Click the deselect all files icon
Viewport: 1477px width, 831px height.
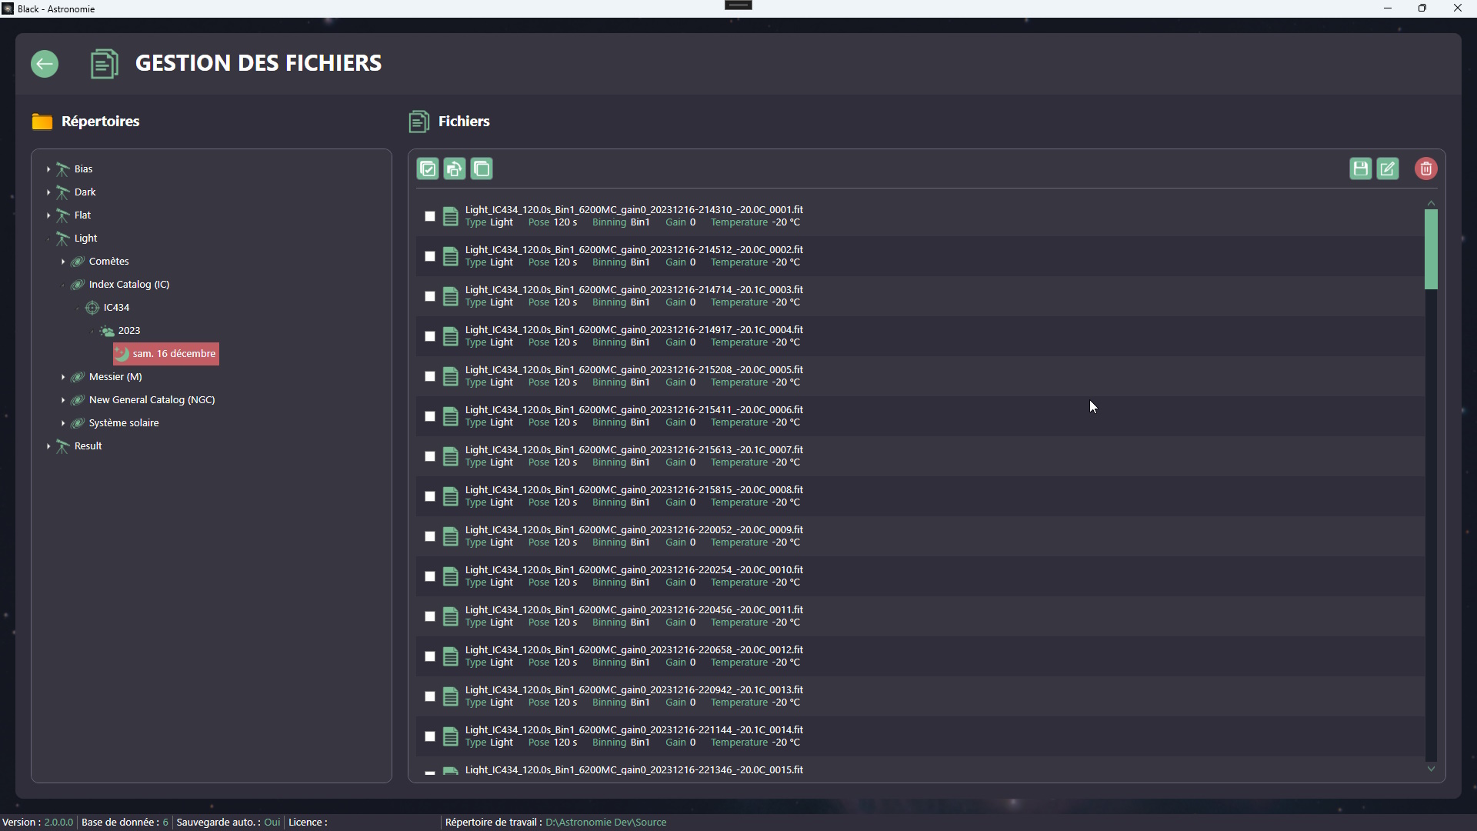click(482, 169)
